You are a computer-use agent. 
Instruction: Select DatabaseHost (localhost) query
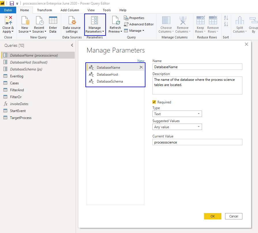pos(38,62)
